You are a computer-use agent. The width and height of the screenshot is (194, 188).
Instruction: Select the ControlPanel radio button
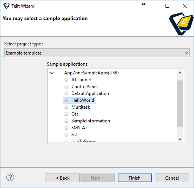(x=66, y=87)
